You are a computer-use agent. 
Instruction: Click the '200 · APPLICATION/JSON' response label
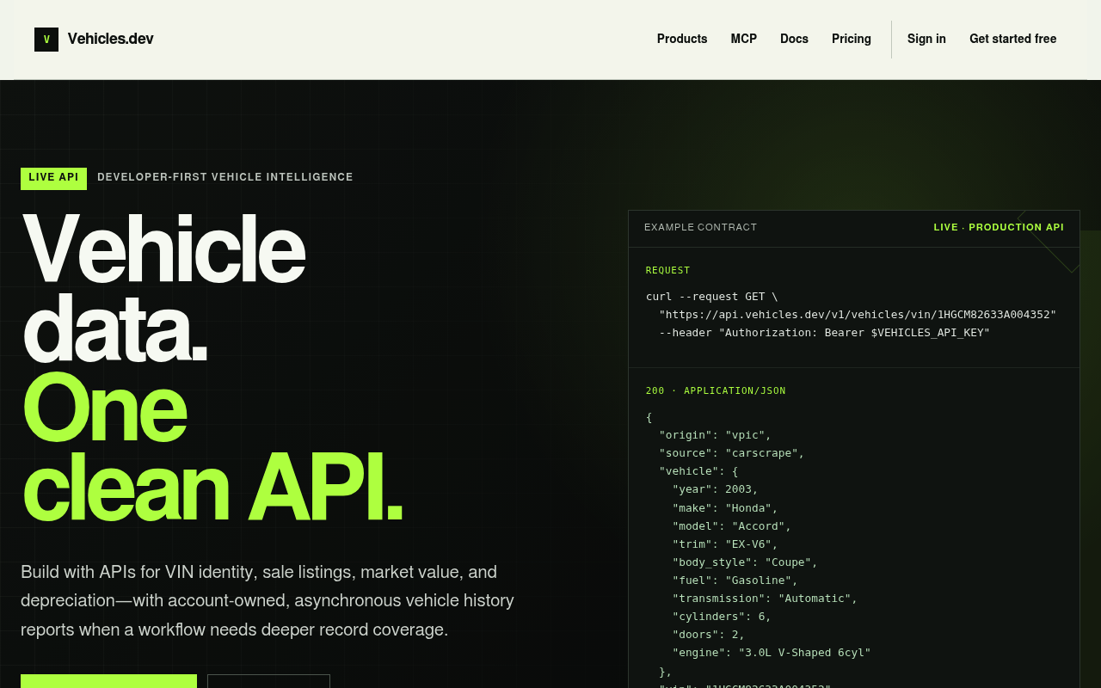(716, 390)
